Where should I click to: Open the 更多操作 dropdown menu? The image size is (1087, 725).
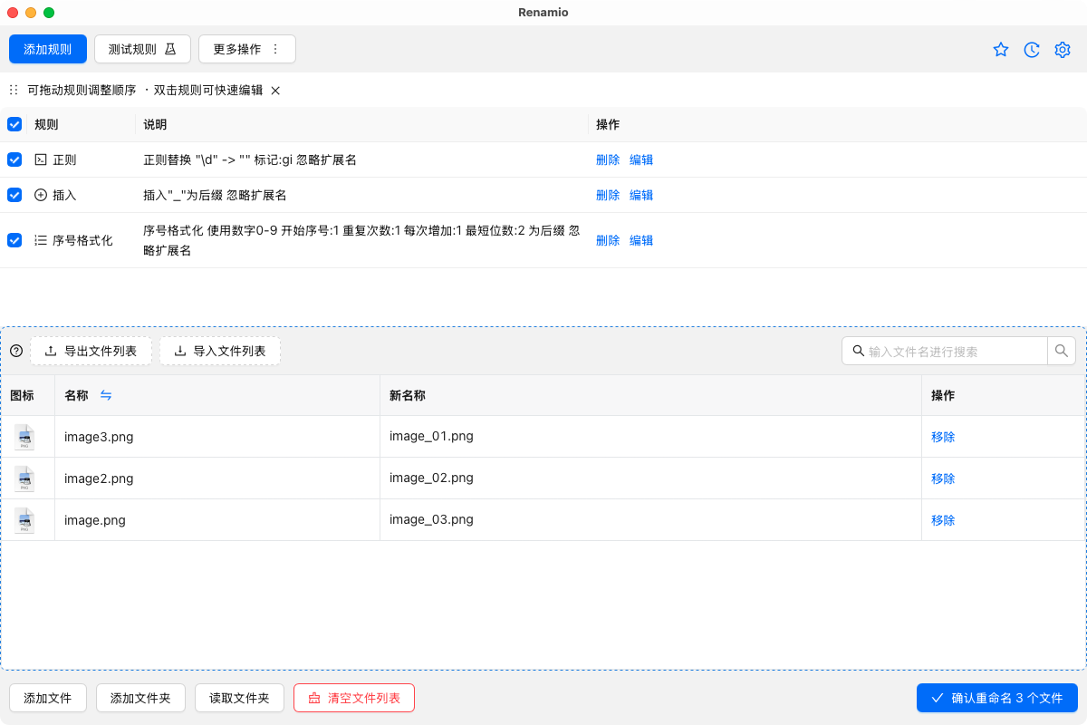[247, 49]
